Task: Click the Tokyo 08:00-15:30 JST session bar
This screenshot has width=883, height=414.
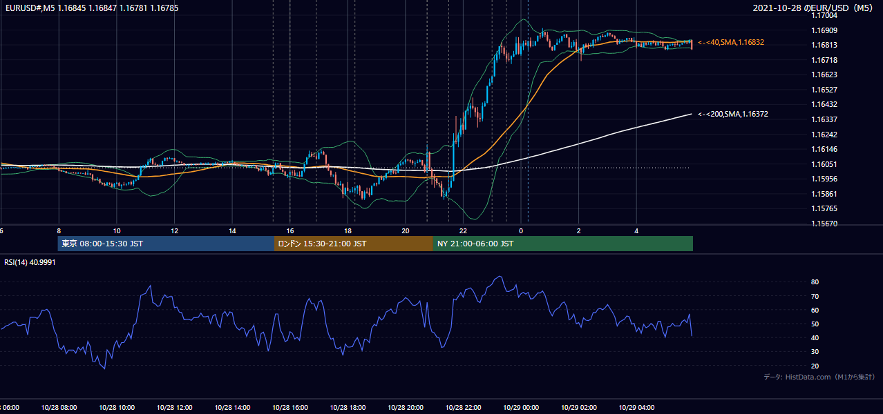Action: (x=166, y=244)
